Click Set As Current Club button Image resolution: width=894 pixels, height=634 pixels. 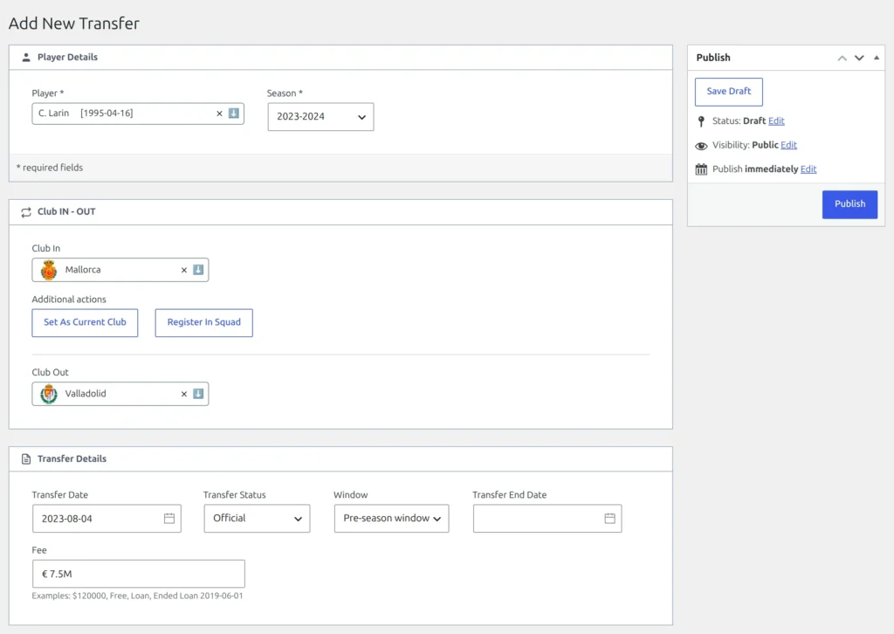[85, 323]
